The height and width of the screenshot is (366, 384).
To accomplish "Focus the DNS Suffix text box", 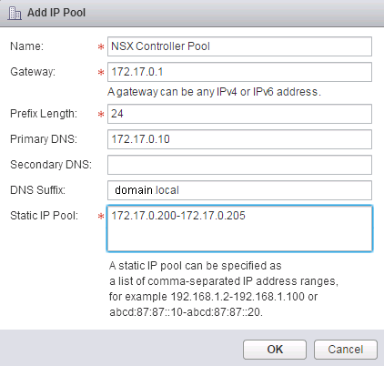I will [x=239, y=190].
